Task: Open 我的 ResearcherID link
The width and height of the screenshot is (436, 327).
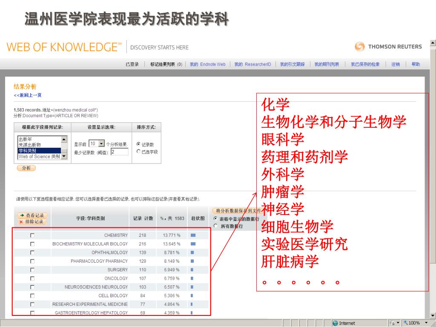Action: click(x=252, y=64)
